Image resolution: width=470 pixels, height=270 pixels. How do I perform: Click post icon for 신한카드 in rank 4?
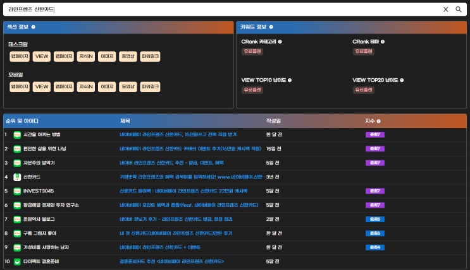17,177
